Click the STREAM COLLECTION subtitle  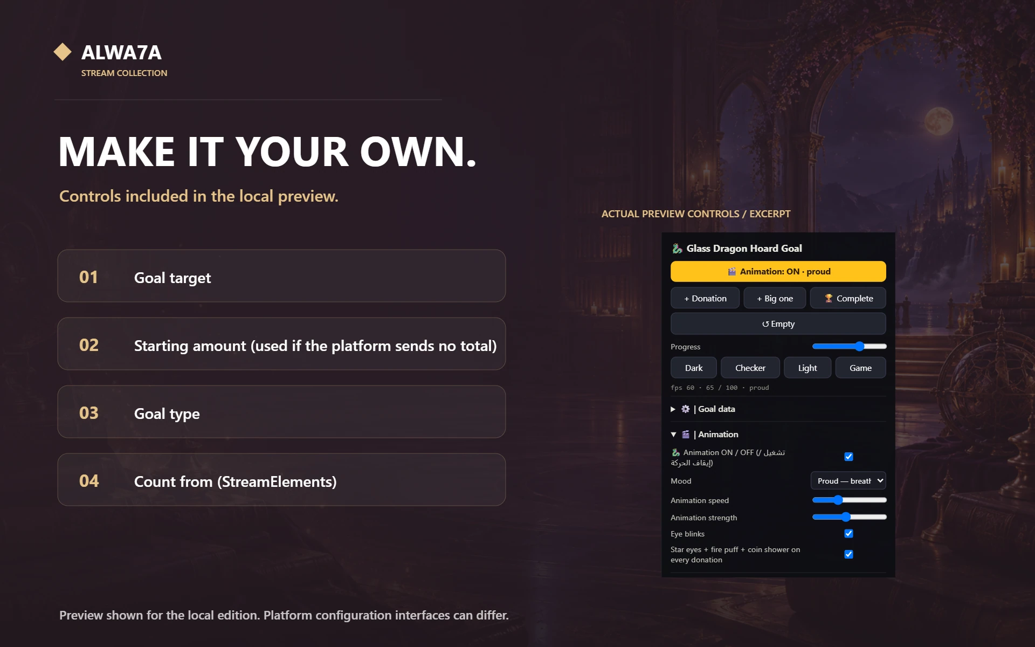124,73
